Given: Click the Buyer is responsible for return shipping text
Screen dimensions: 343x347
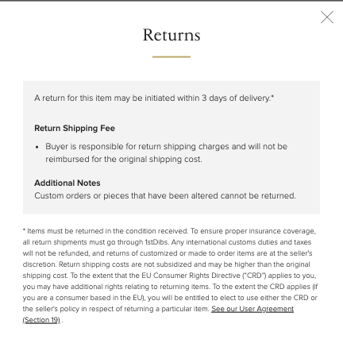Looking at the screenshot, I should point(166,146).
